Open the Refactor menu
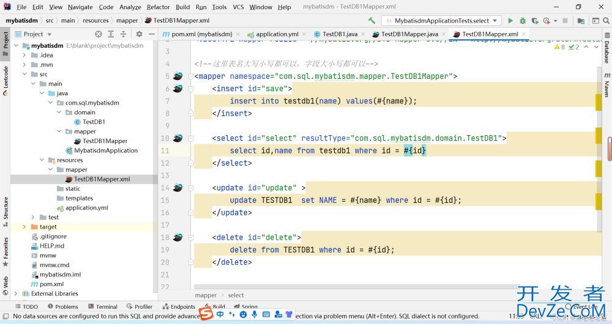The image size is (612, 324). 158,7
